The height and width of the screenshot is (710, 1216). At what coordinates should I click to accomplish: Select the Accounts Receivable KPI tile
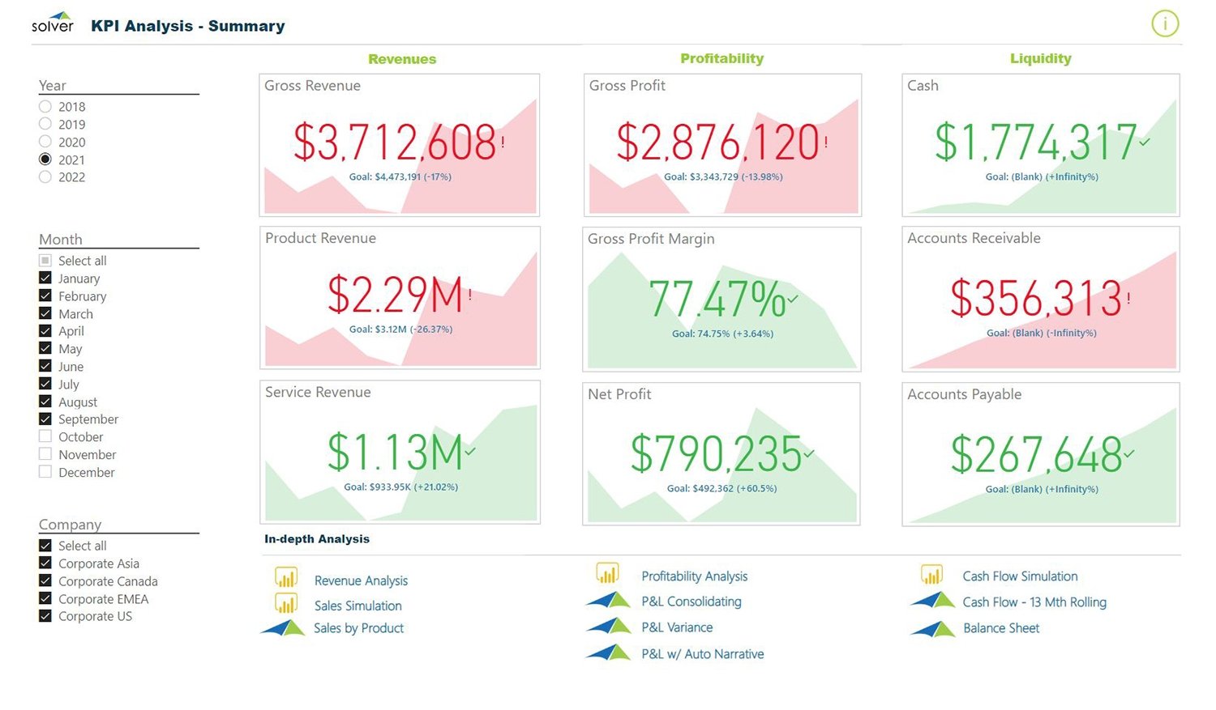point(1040,299)
